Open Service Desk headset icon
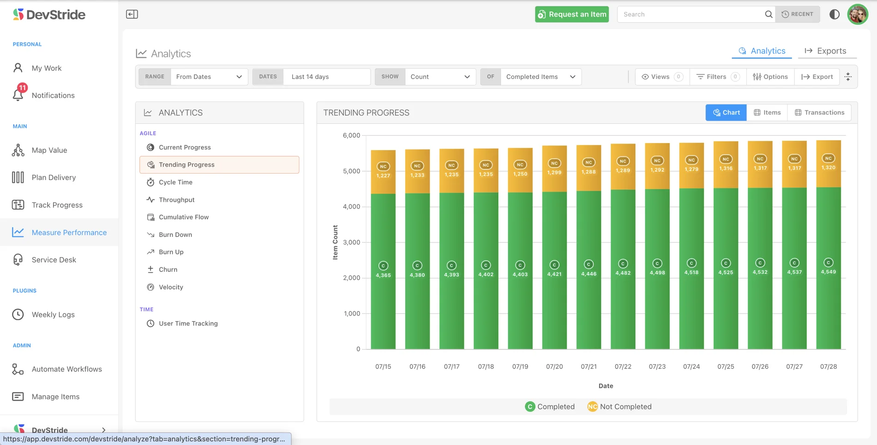This screenshot has width=877, height=445. pos(18,259)
